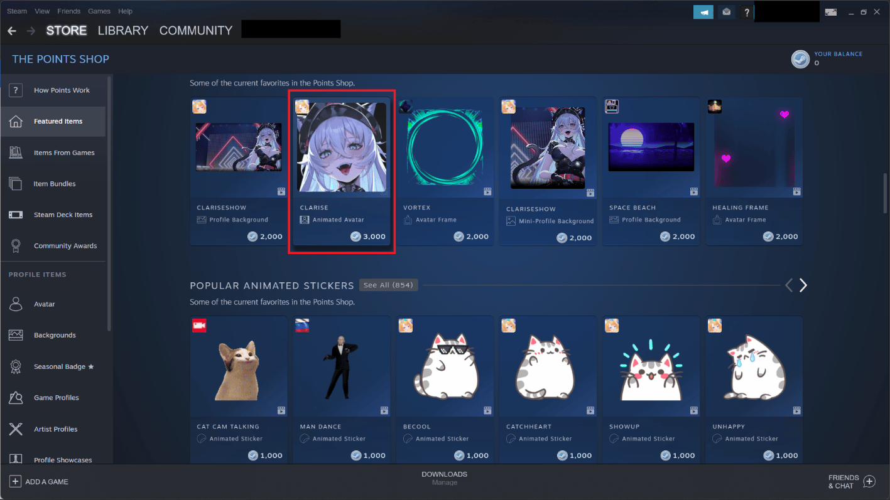Click the question mark help icon in title bar
The width and height of the screenshot is (890, 500).
click(746, 11)
